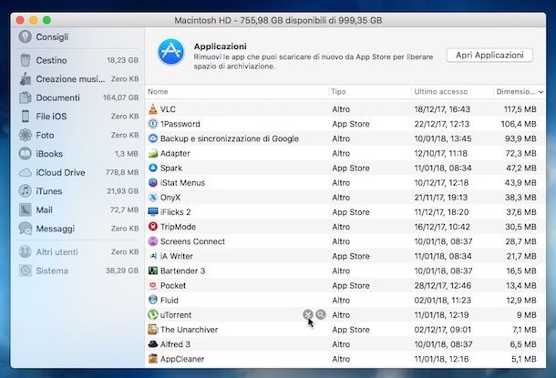Click 1Password access date 22/12/17, 12:13
Screen dimensions: 556x378
(442, 124)
